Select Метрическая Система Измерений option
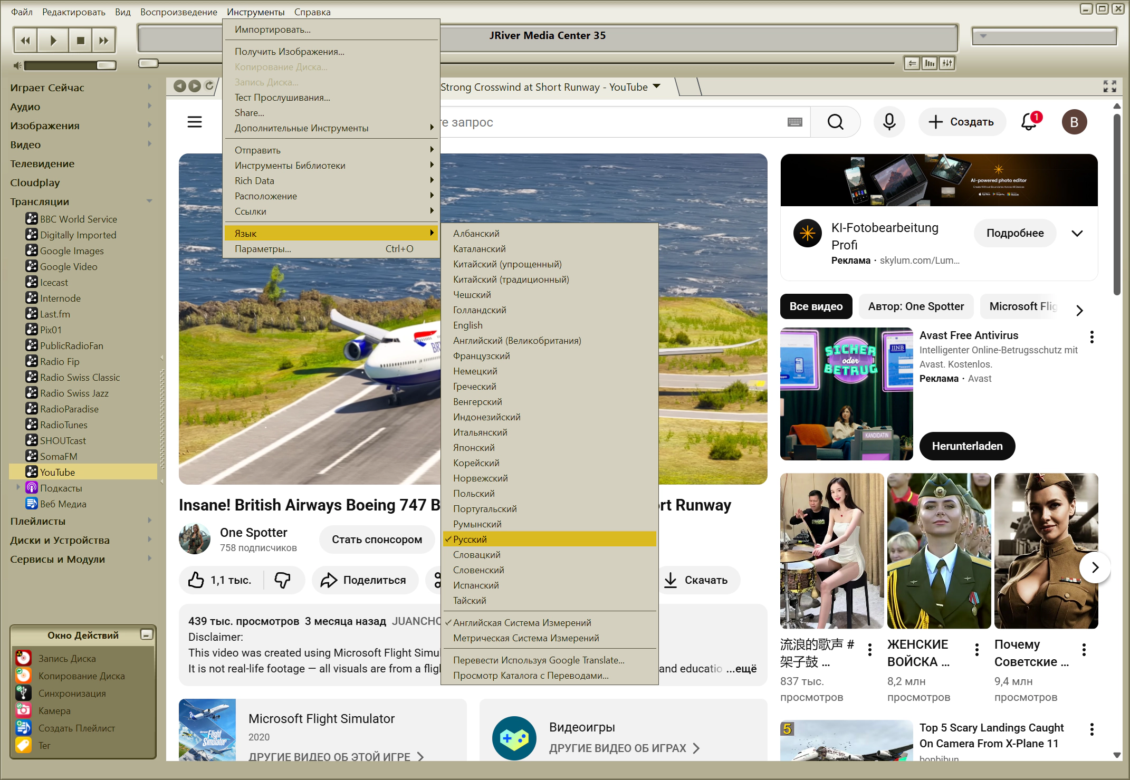 pyautogui.click(x=525, y=638)
